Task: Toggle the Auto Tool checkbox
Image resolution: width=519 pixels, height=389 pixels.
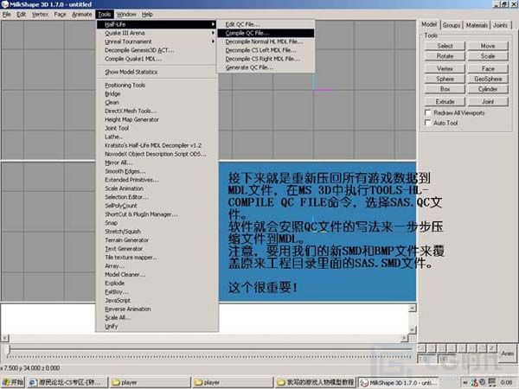Action: [x=427, y=123]
